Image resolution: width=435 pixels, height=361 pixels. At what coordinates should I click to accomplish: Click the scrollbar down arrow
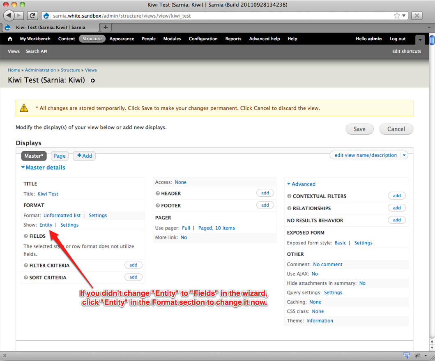coord(432,347)
